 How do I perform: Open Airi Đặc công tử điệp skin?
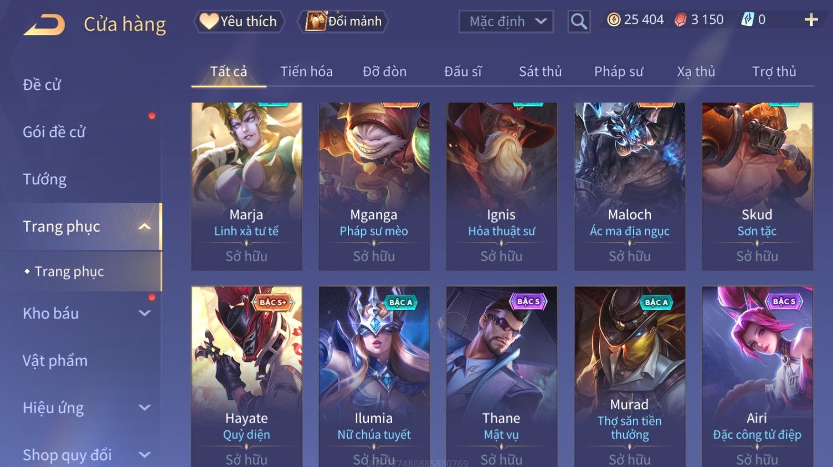tap(757, 377)
